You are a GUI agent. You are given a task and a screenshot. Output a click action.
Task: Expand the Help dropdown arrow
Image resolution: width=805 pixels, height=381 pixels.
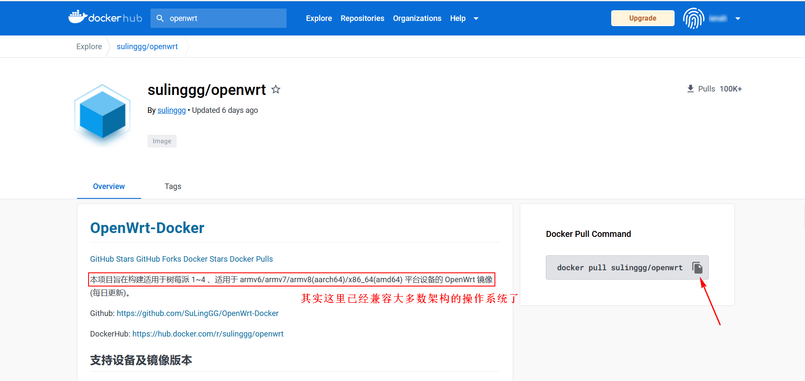476,18
